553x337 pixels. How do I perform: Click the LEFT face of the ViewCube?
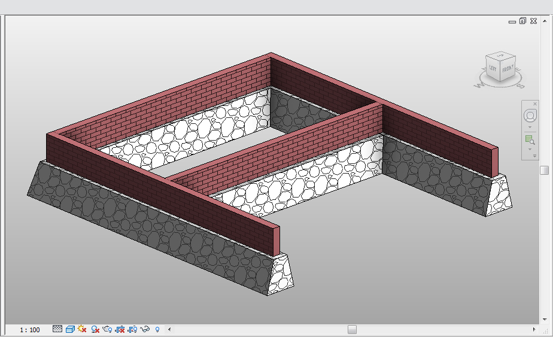click(493, 68)
